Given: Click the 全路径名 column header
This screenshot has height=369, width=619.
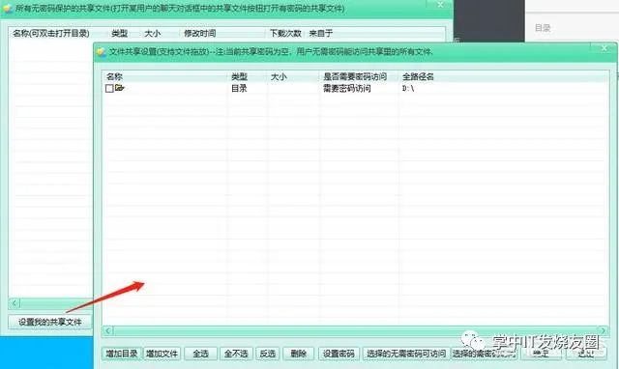Looking at the screenshot, I should [x=418, y=76].
